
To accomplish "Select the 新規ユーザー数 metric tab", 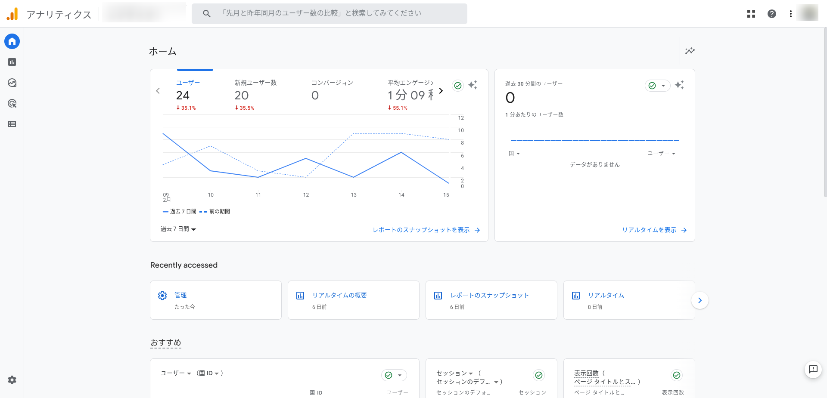I will pyautogui.click(x=255, y=95).
